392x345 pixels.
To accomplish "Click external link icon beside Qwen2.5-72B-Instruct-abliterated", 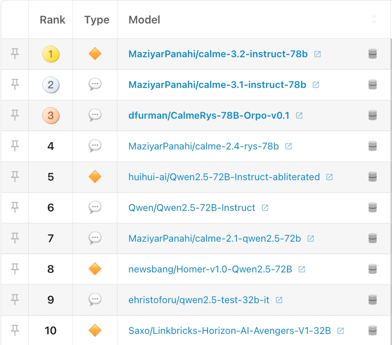I will pos(330,177).
